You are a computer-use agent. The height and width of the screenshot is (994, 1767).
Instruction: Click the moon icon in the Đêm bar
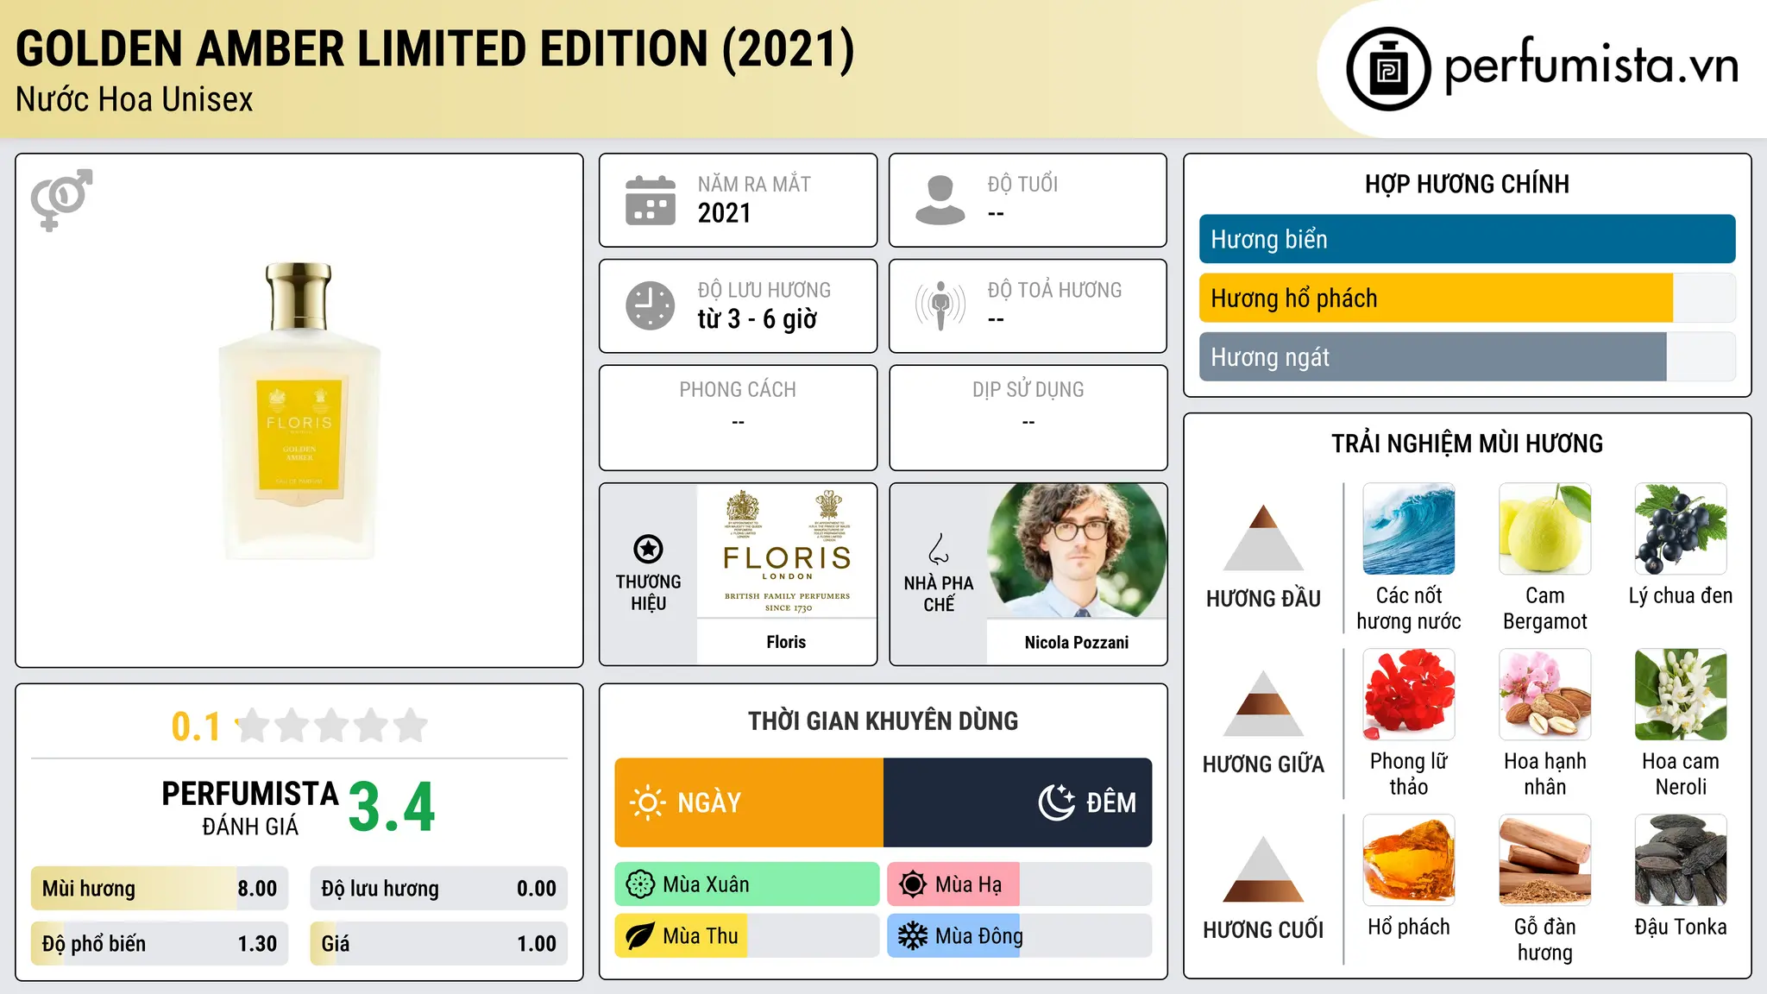(1057, 802)
